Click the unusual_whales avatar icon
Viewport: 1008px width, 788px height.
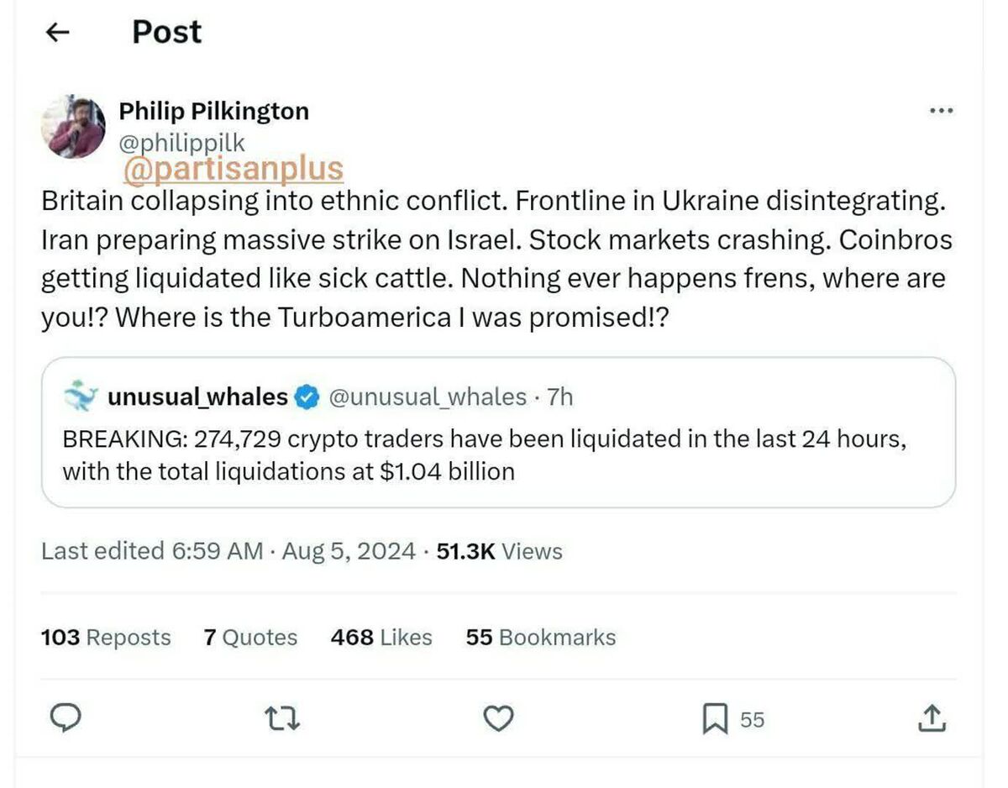click(x=81, y=397)
